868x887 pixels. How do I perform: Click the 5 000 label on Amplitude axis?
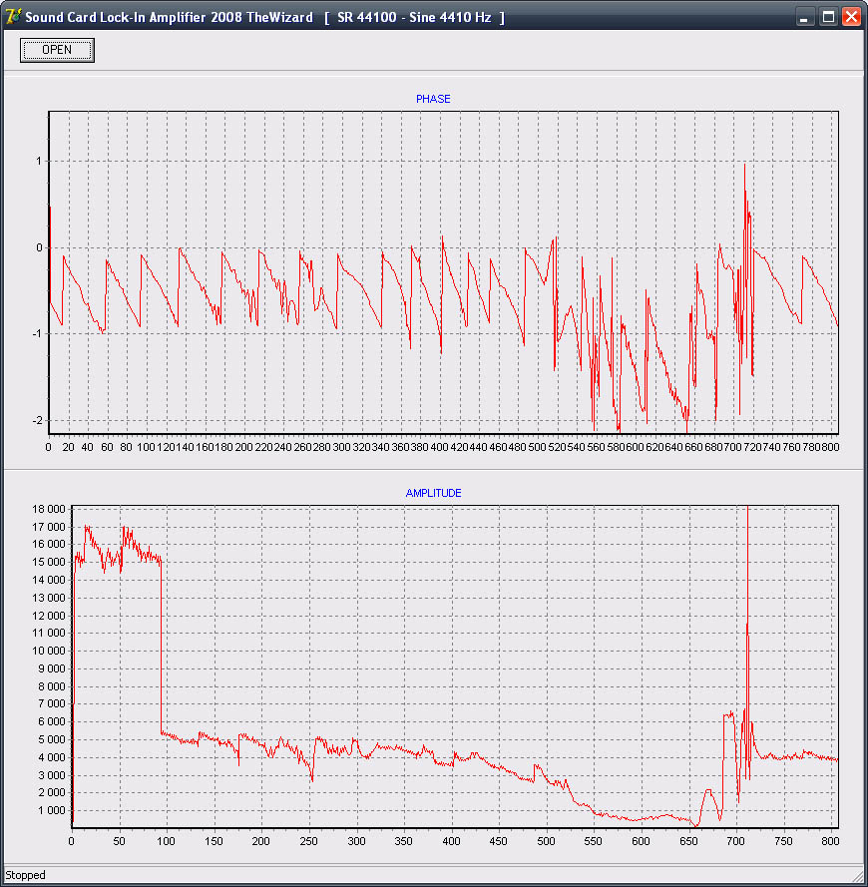tap(52, 739)
